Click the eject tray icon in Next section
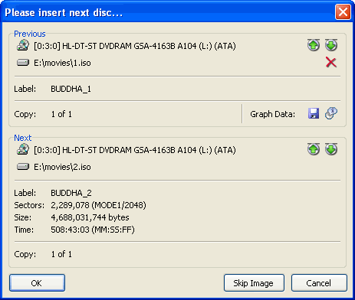This screenshot has height=300, width=355. [314, 149]
